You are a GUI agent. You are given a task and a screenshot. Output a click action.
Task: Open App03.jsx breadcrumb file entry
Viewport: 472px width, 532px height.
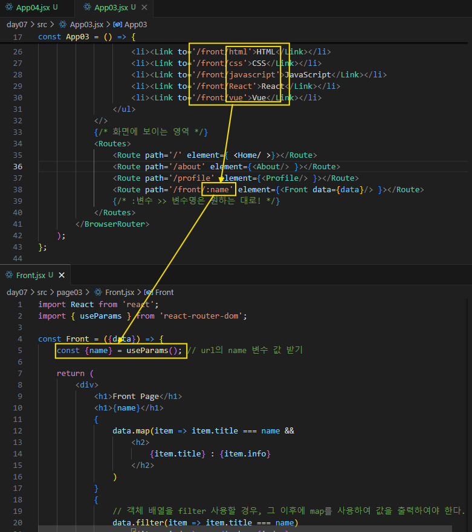(x=86, y=24)
